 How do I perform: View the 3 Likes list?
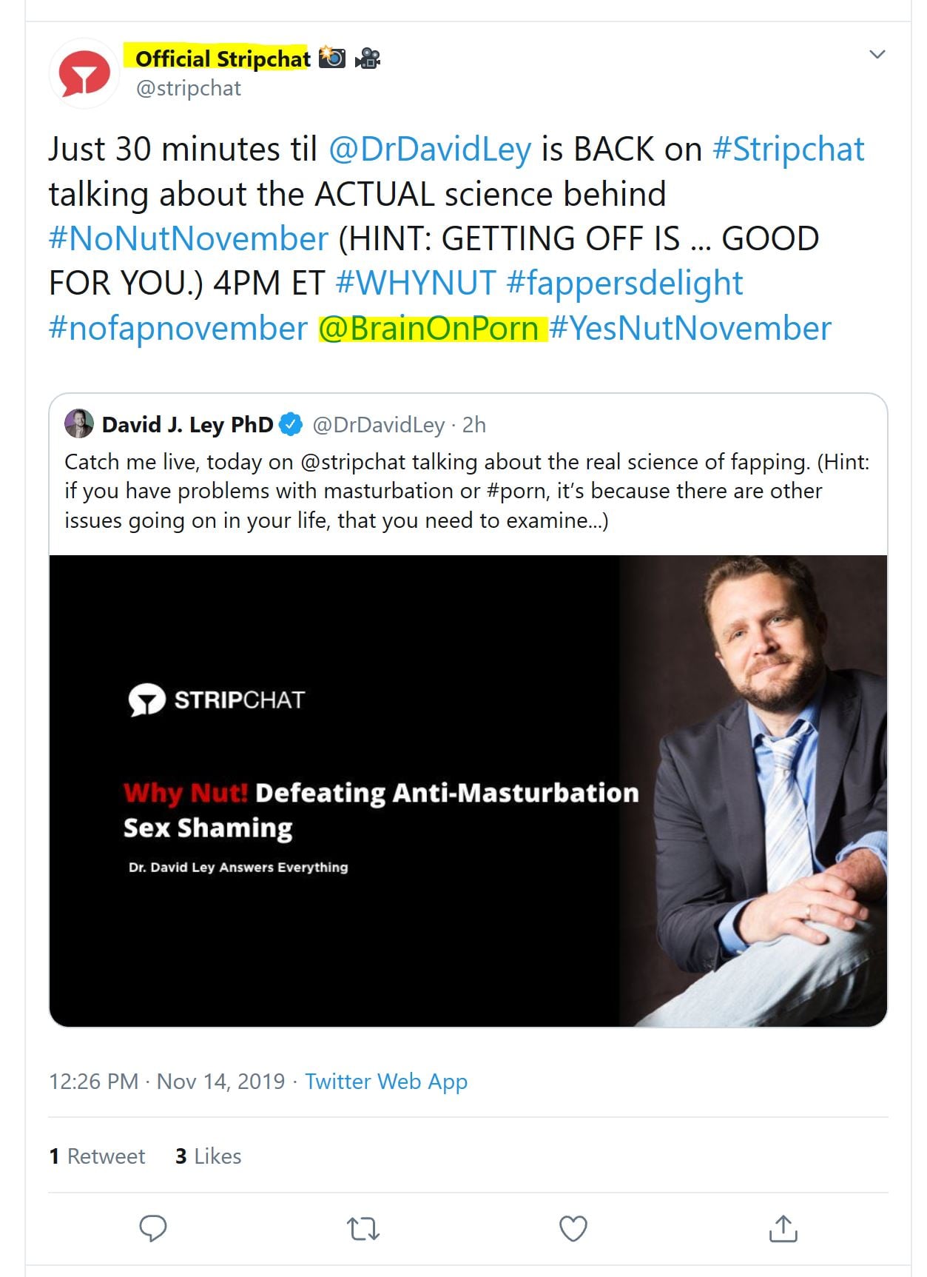pos(209,1156)
